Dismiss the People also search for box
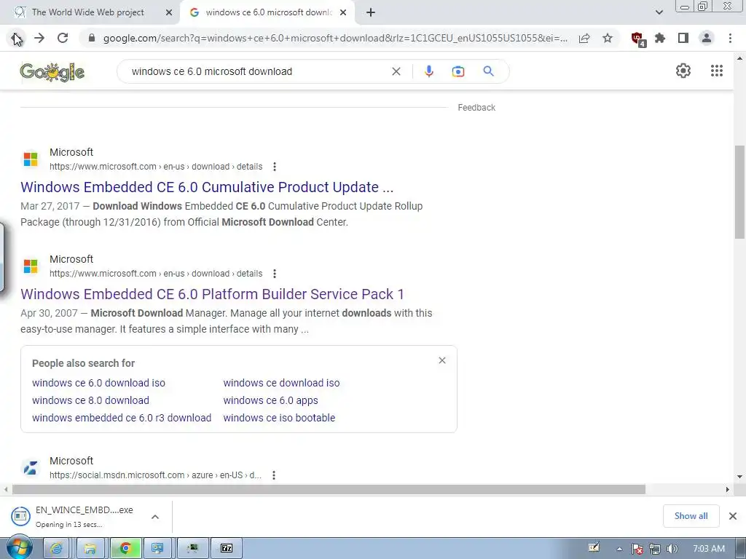 (x=442, y=360)
